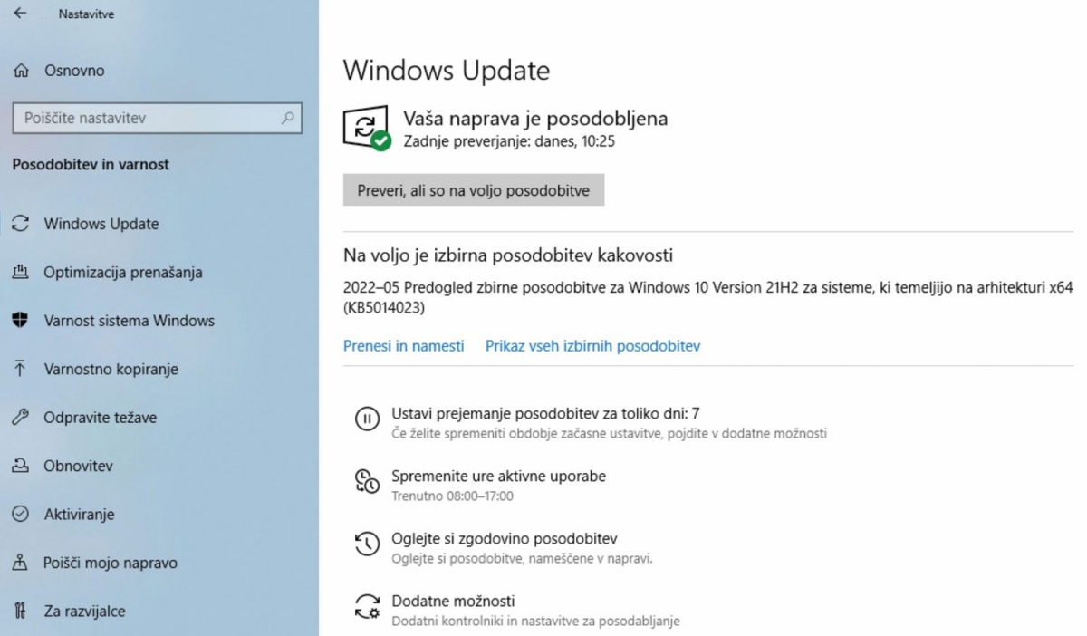Image resolution: width=1087 pixels, height=636 pixels.
Task: Select the Windows Update sync icon in the sidebar
Action: coord(20,224)
